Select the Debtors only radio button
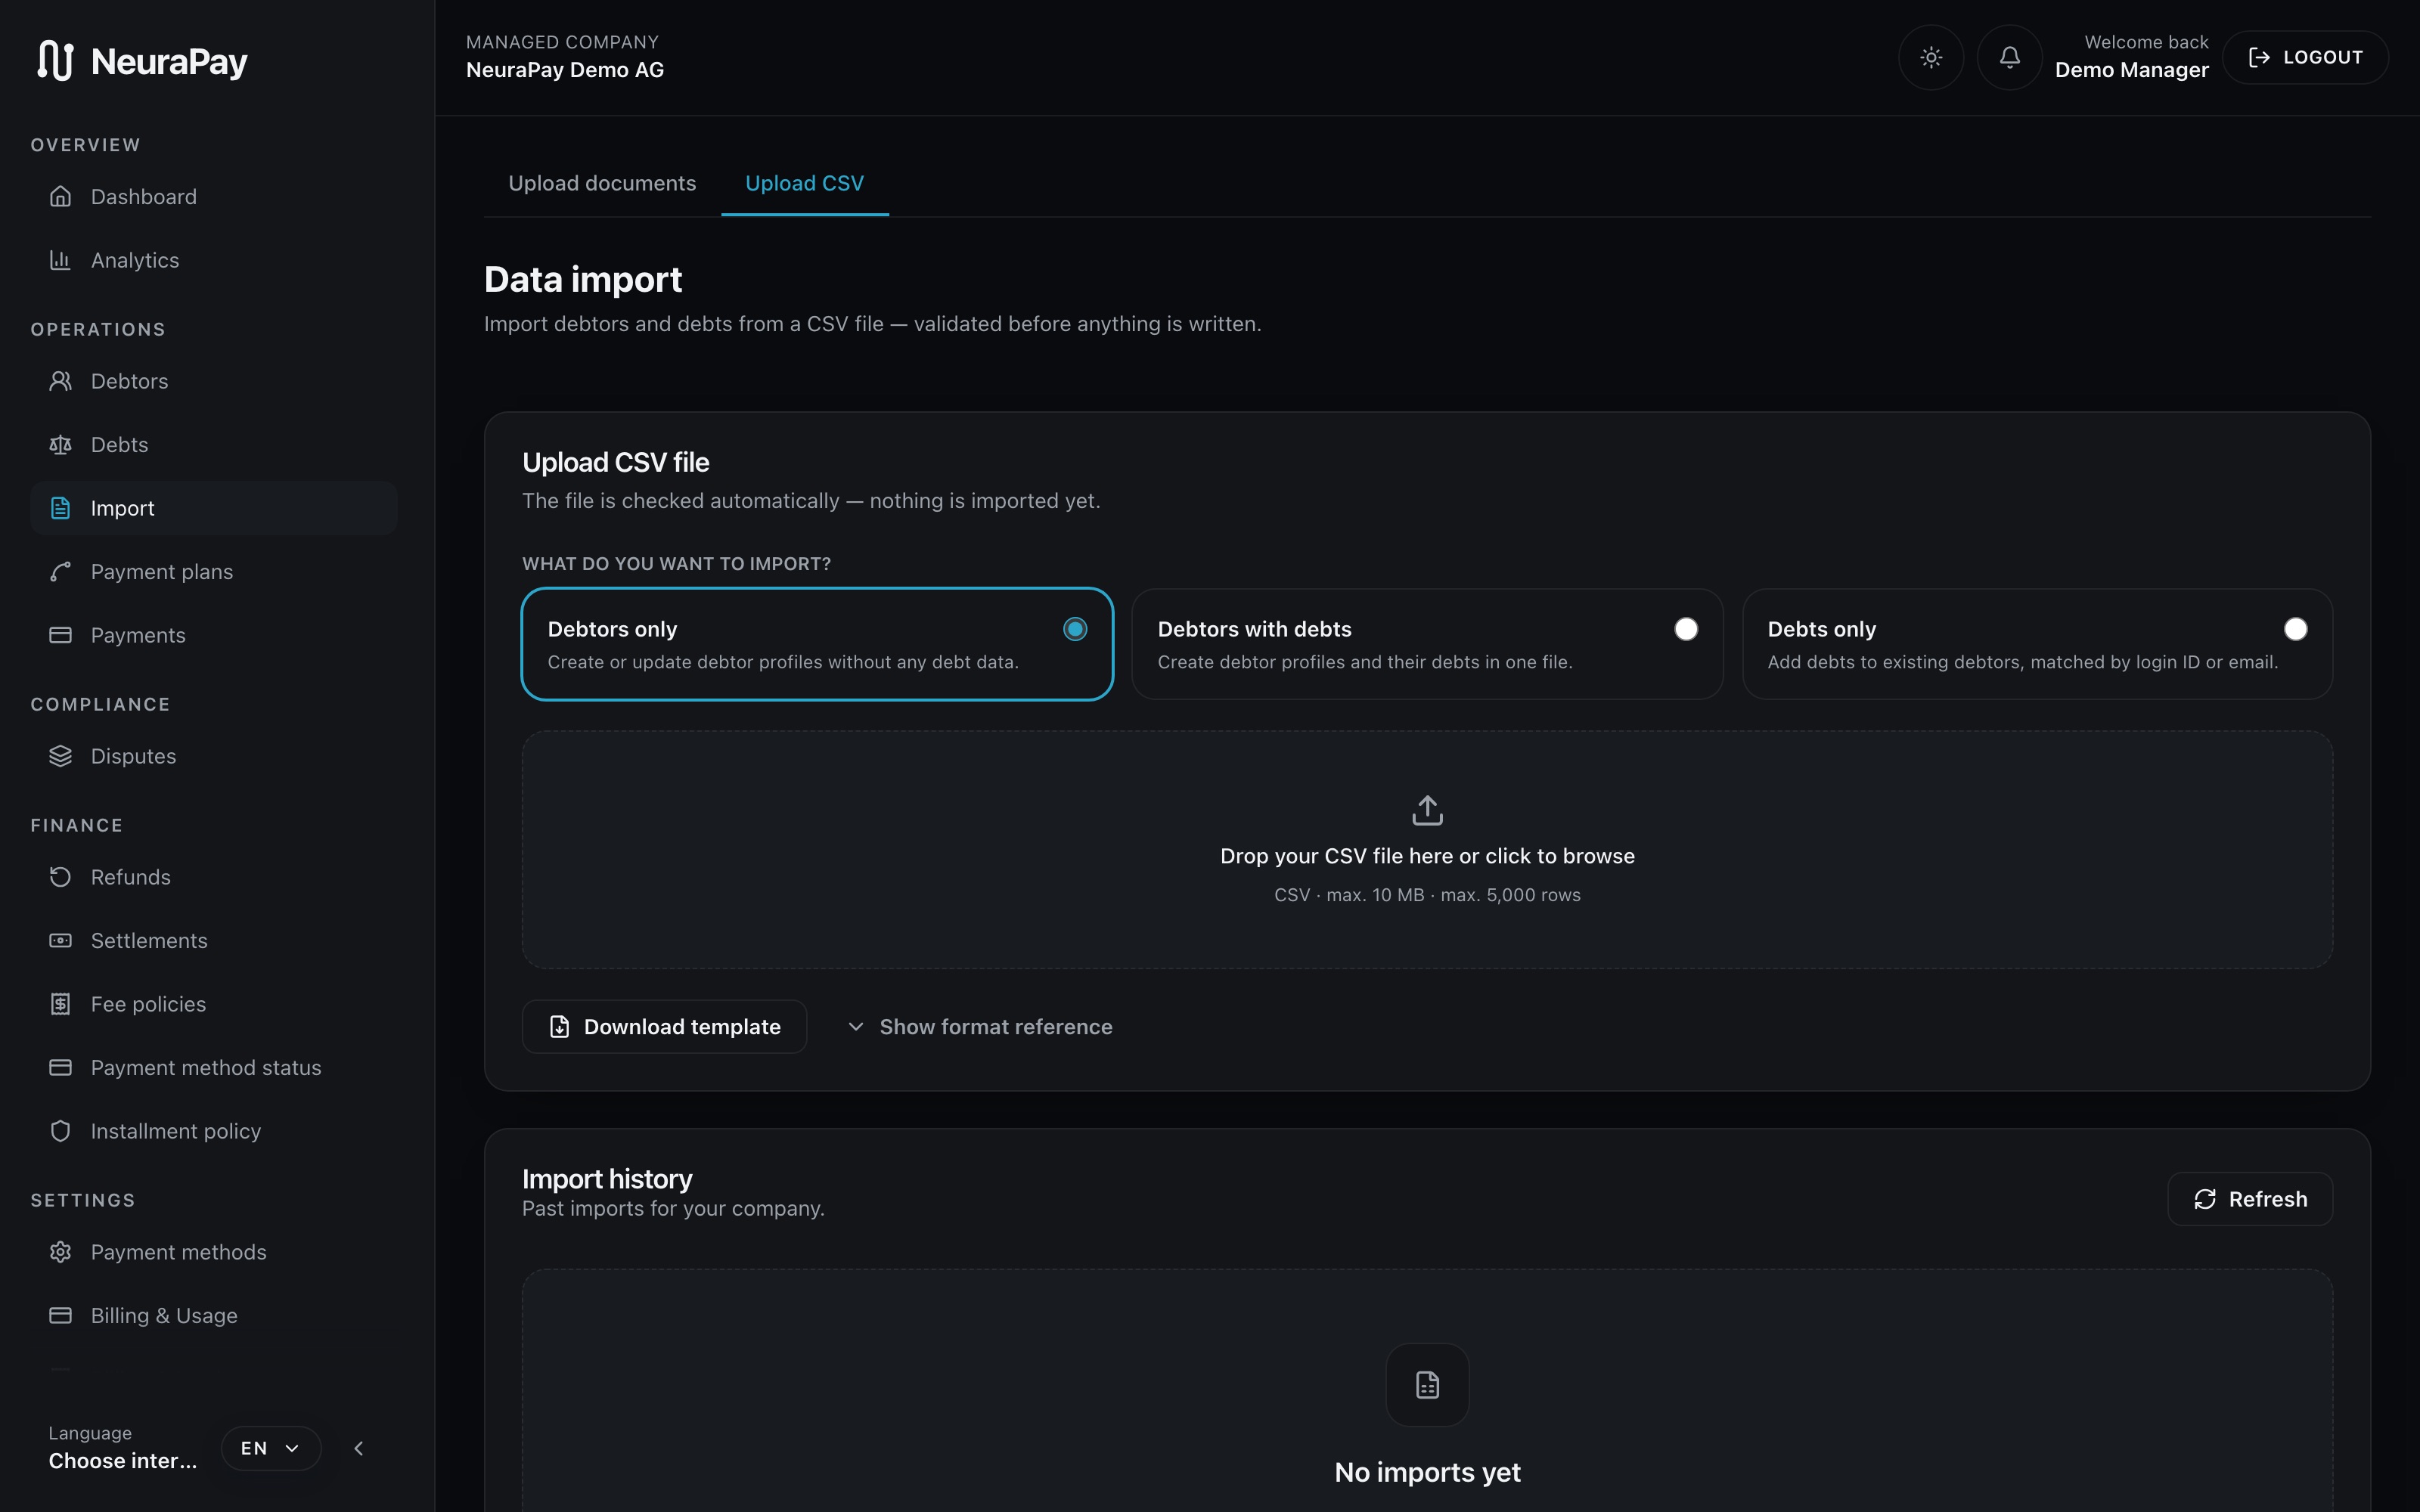2420x1512 pixels. (1075, 629)
